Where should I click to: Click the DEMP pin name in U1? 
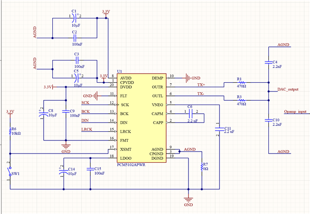[157, 78]
